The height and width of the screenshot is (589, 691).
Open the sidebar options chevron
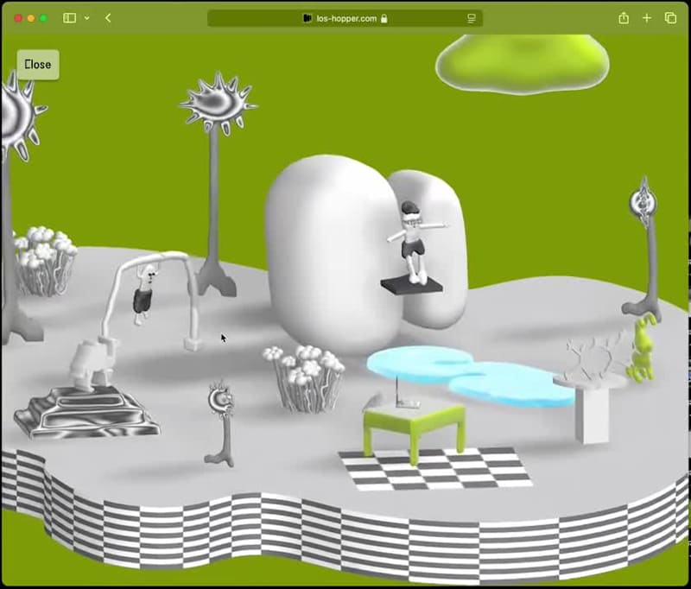pos(89,17)
